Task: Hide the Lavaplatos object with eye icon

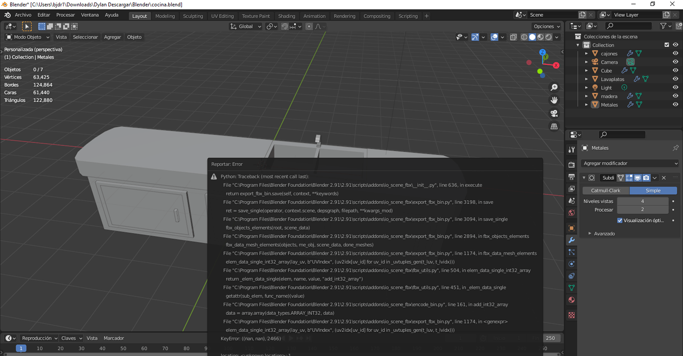Action: (675, 79)
